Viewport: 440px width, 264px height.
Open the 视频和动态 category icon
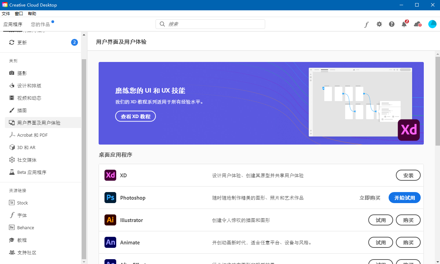click(x=11, y=98)
